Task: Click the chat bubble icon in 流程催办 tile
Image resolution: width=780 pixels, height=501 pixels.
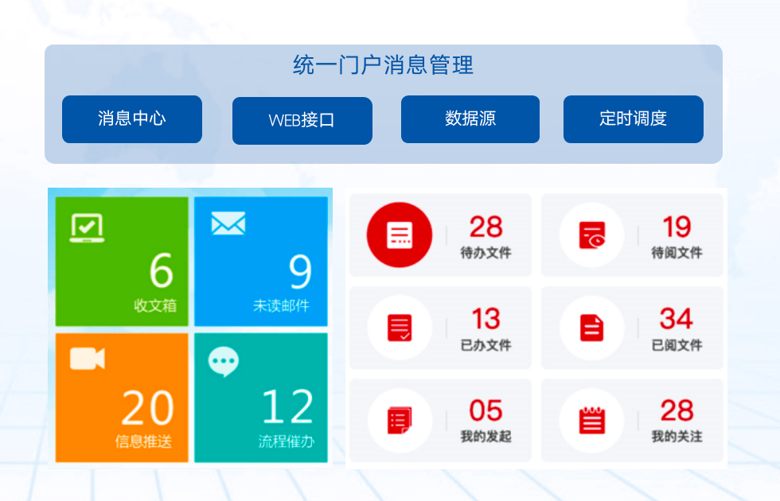Action: (x=224, y=361)
